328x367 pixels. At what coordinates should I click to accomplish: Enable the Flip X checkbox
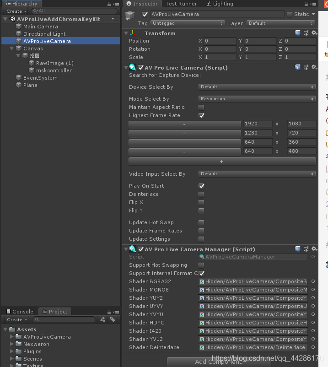[201, 202]
